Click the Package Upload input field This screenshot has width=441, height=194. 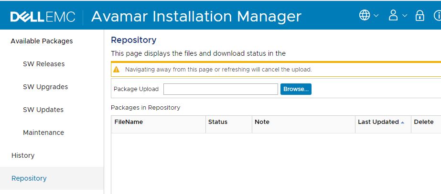[221, 89]
